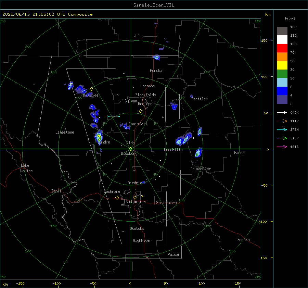Click the Blackfalds town label

pos(145,95)
